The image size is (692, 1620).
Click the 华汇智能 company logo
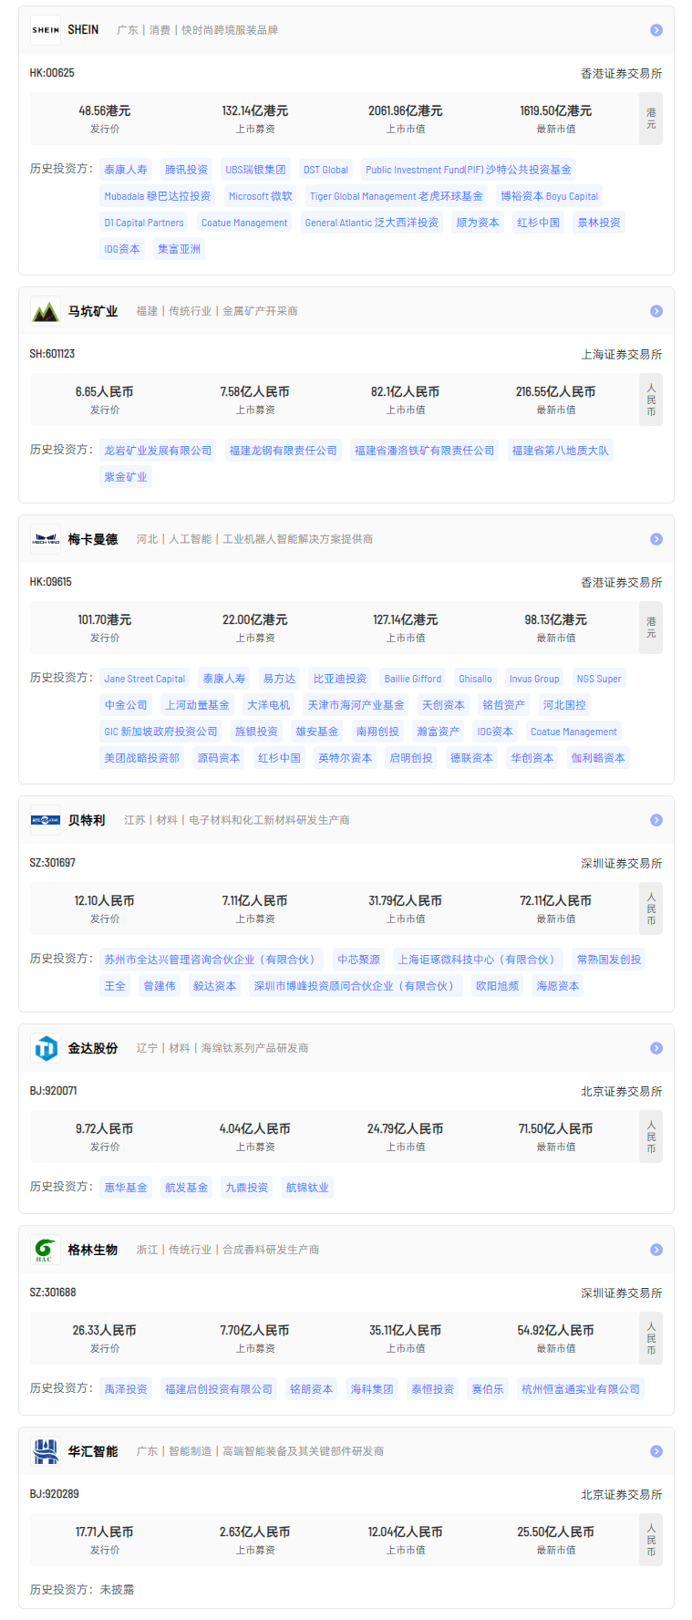[x=46, y=1451]
